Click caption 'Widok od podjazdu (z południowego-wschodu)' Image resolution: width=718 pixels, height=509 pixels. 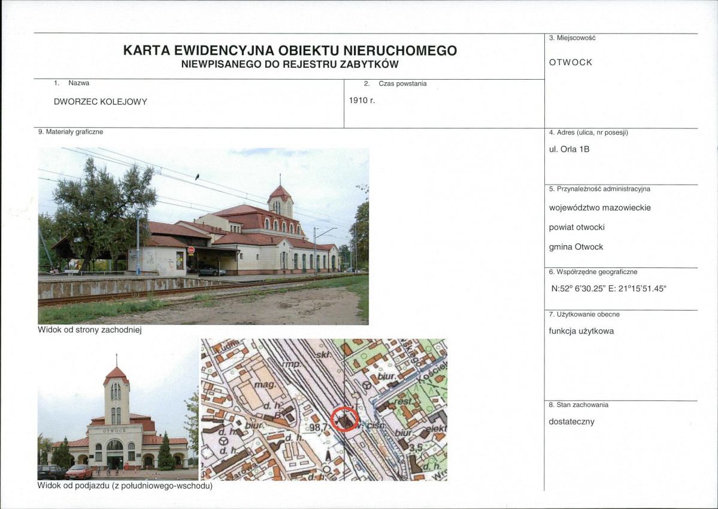pyautogui.click(x=125, y=486)
